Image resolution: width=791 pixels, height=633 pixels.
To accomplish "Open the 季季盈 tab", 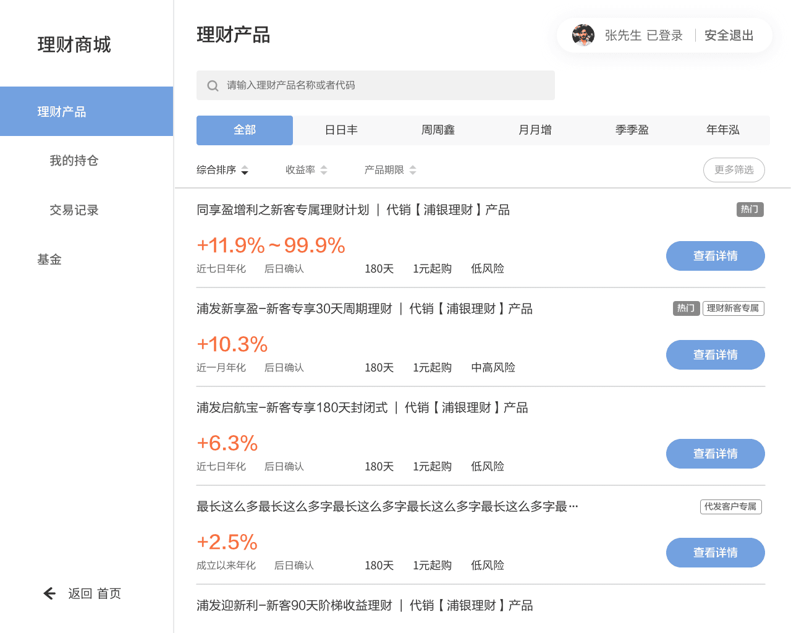I will 632,130.
